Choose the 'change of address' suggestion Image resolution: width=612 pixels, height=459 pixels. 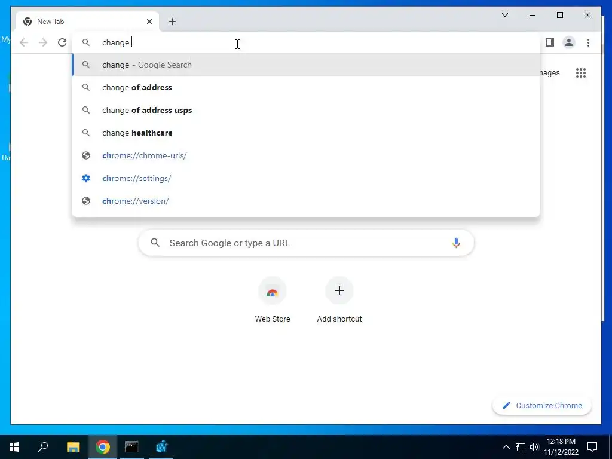tap(306, 87)
